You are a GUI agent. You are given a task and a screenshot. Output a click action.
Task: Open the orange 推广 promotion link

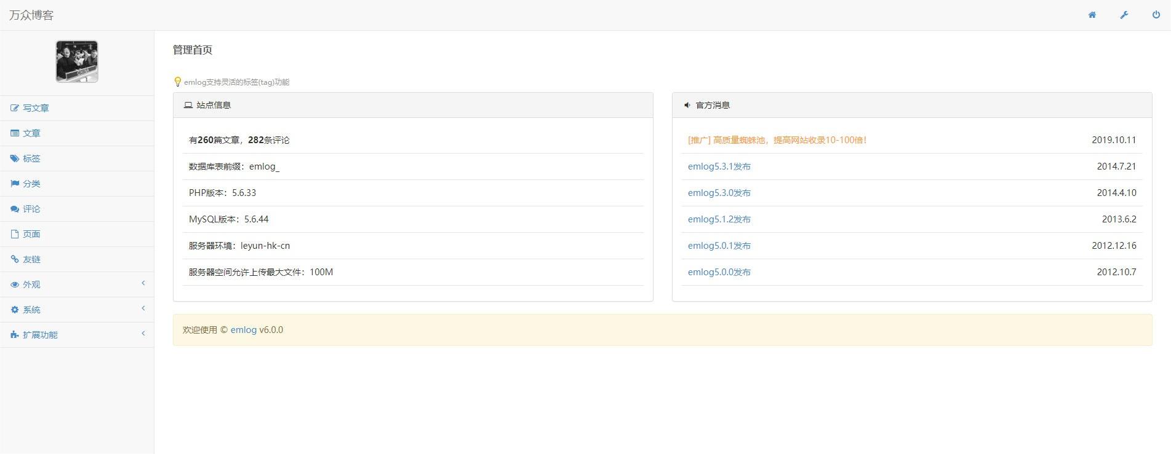pyautogui.click(x=777, y=140)
